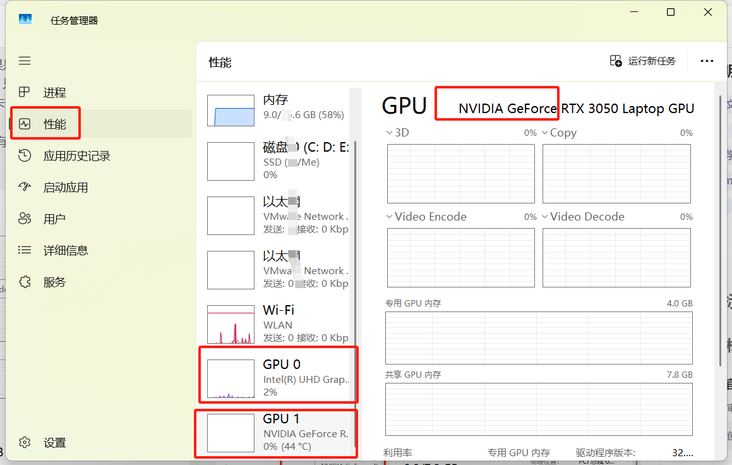Click the 应用历史记录 clock icon
Image resolution: width=732 pixels, height=465 pixels.
coord(24,155)
